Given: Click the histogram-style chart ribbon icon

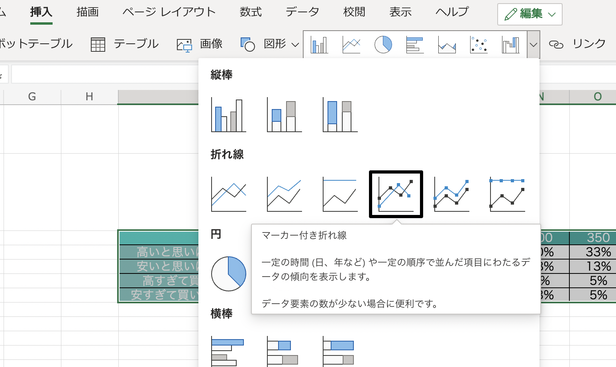Looking at the screenshot, I should [x=510, y=45].
